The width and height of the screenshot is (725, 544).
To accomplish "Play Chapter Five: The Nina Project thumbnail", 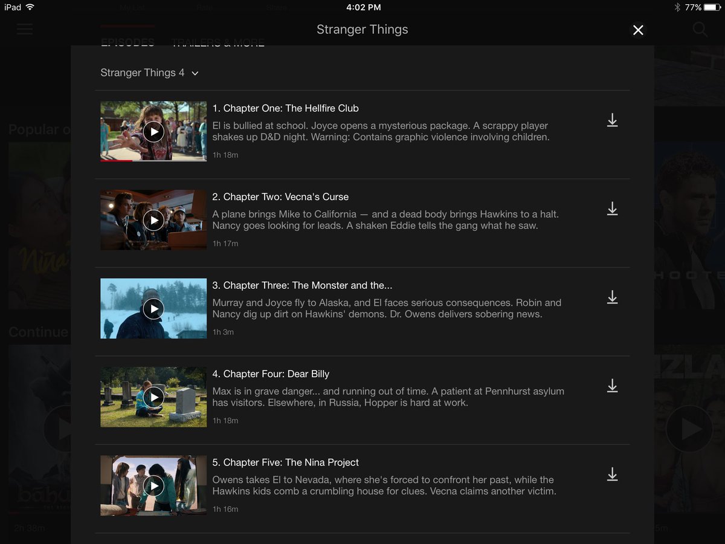I will (153, 485).
